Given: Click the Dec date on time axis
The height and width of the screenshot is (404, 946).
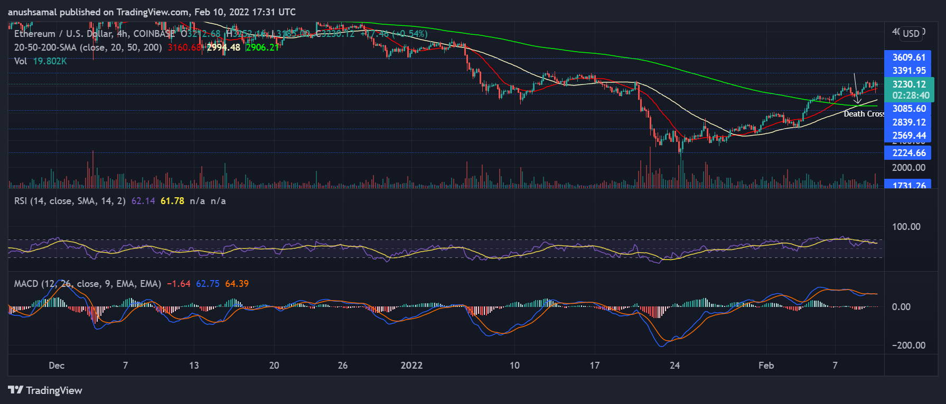Looking at the screenshot, I should click(57, 365).
